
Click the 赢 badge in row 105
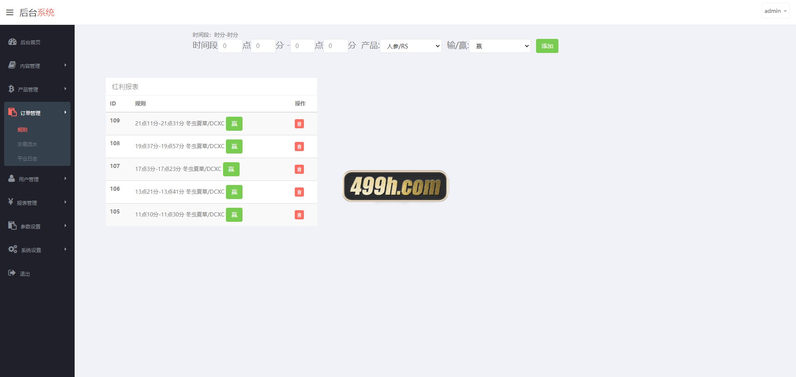[x=234, y=215]
